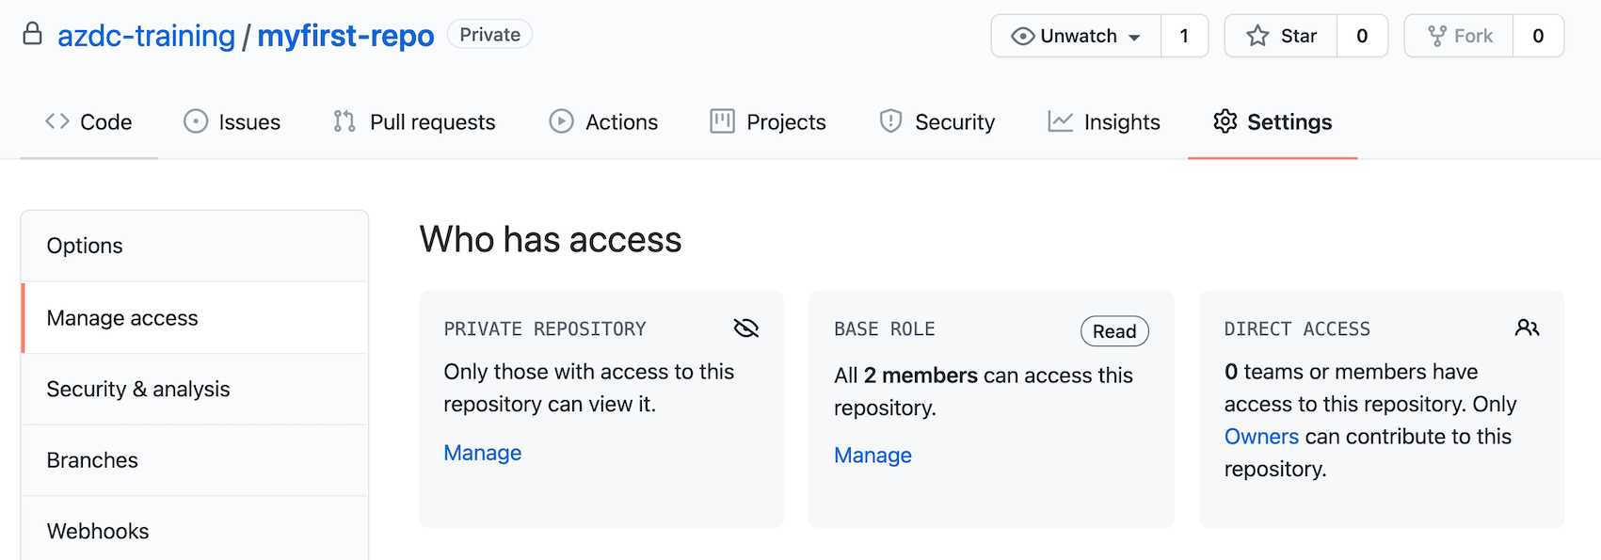Click the Settings gear icon
Image resolution: width=1601 pixels, height=560 pixels.
1225,121
